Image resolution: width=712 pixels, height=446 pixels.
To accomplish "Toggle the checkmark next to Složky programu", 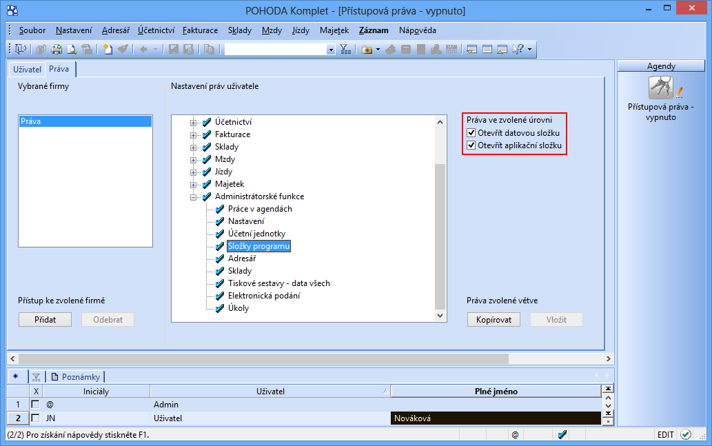I will (x=221, y=246).
